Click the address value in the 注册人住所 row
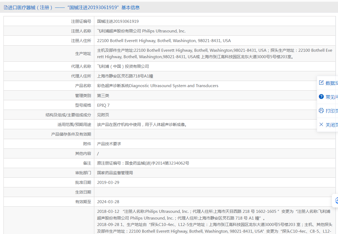The height and width of the screenshot is (234, 338). [164, 41]
